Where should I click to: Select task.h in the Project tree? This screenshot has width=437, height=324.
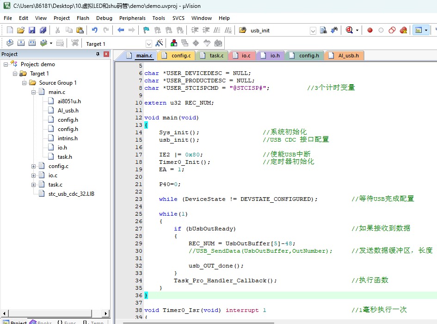pos(65,157)
